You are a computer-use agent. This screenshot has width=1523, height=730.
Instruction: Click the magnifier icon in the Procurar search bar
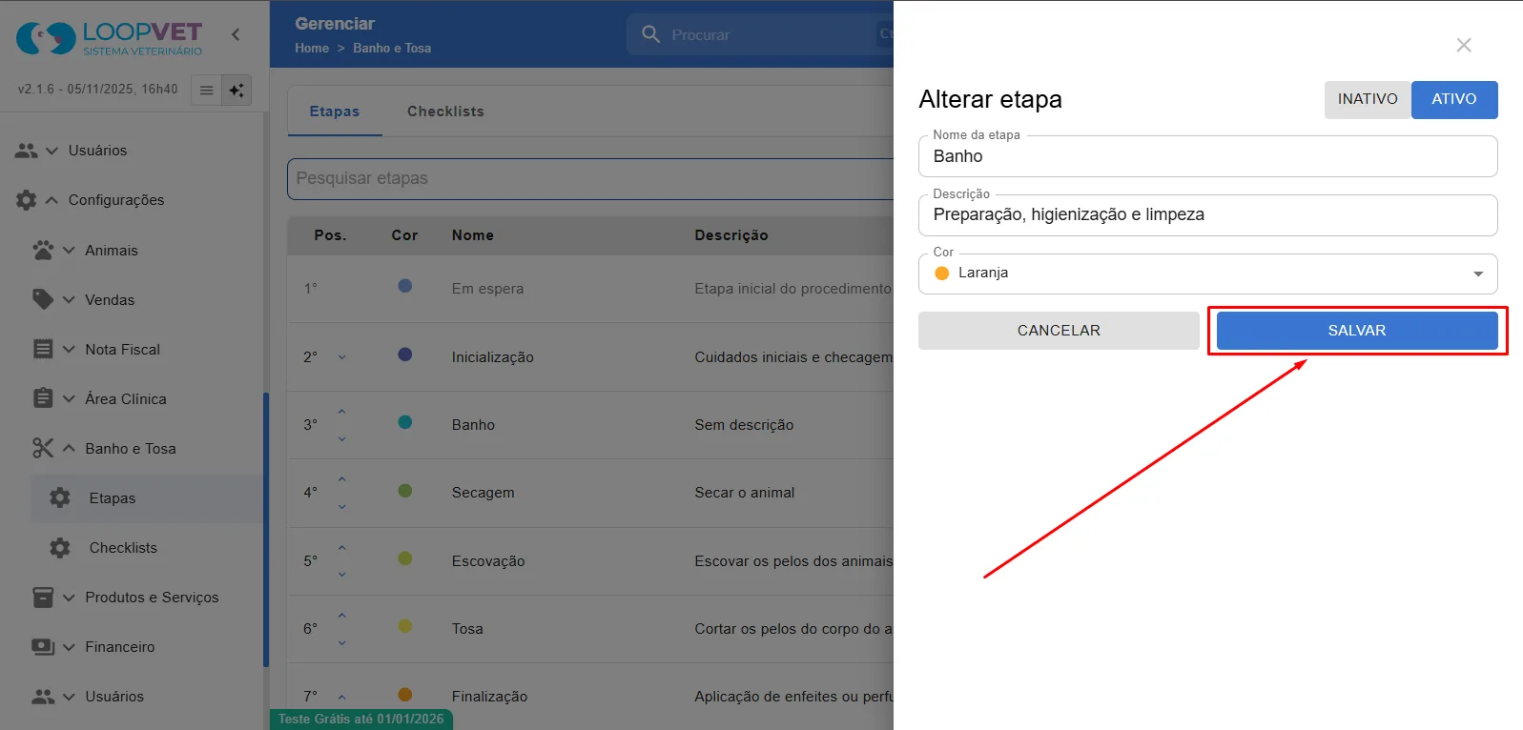click(651, 34)
